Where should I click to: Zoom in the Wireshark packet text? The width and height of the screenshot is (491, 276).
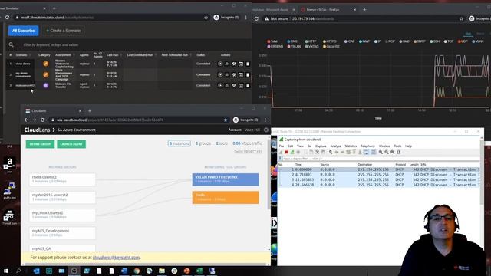381,152
